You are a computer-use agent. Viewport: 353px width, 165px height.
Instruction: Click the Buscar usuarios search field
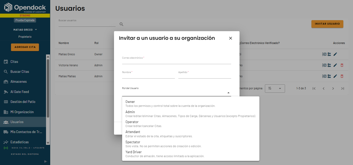[x=87, y=23]
